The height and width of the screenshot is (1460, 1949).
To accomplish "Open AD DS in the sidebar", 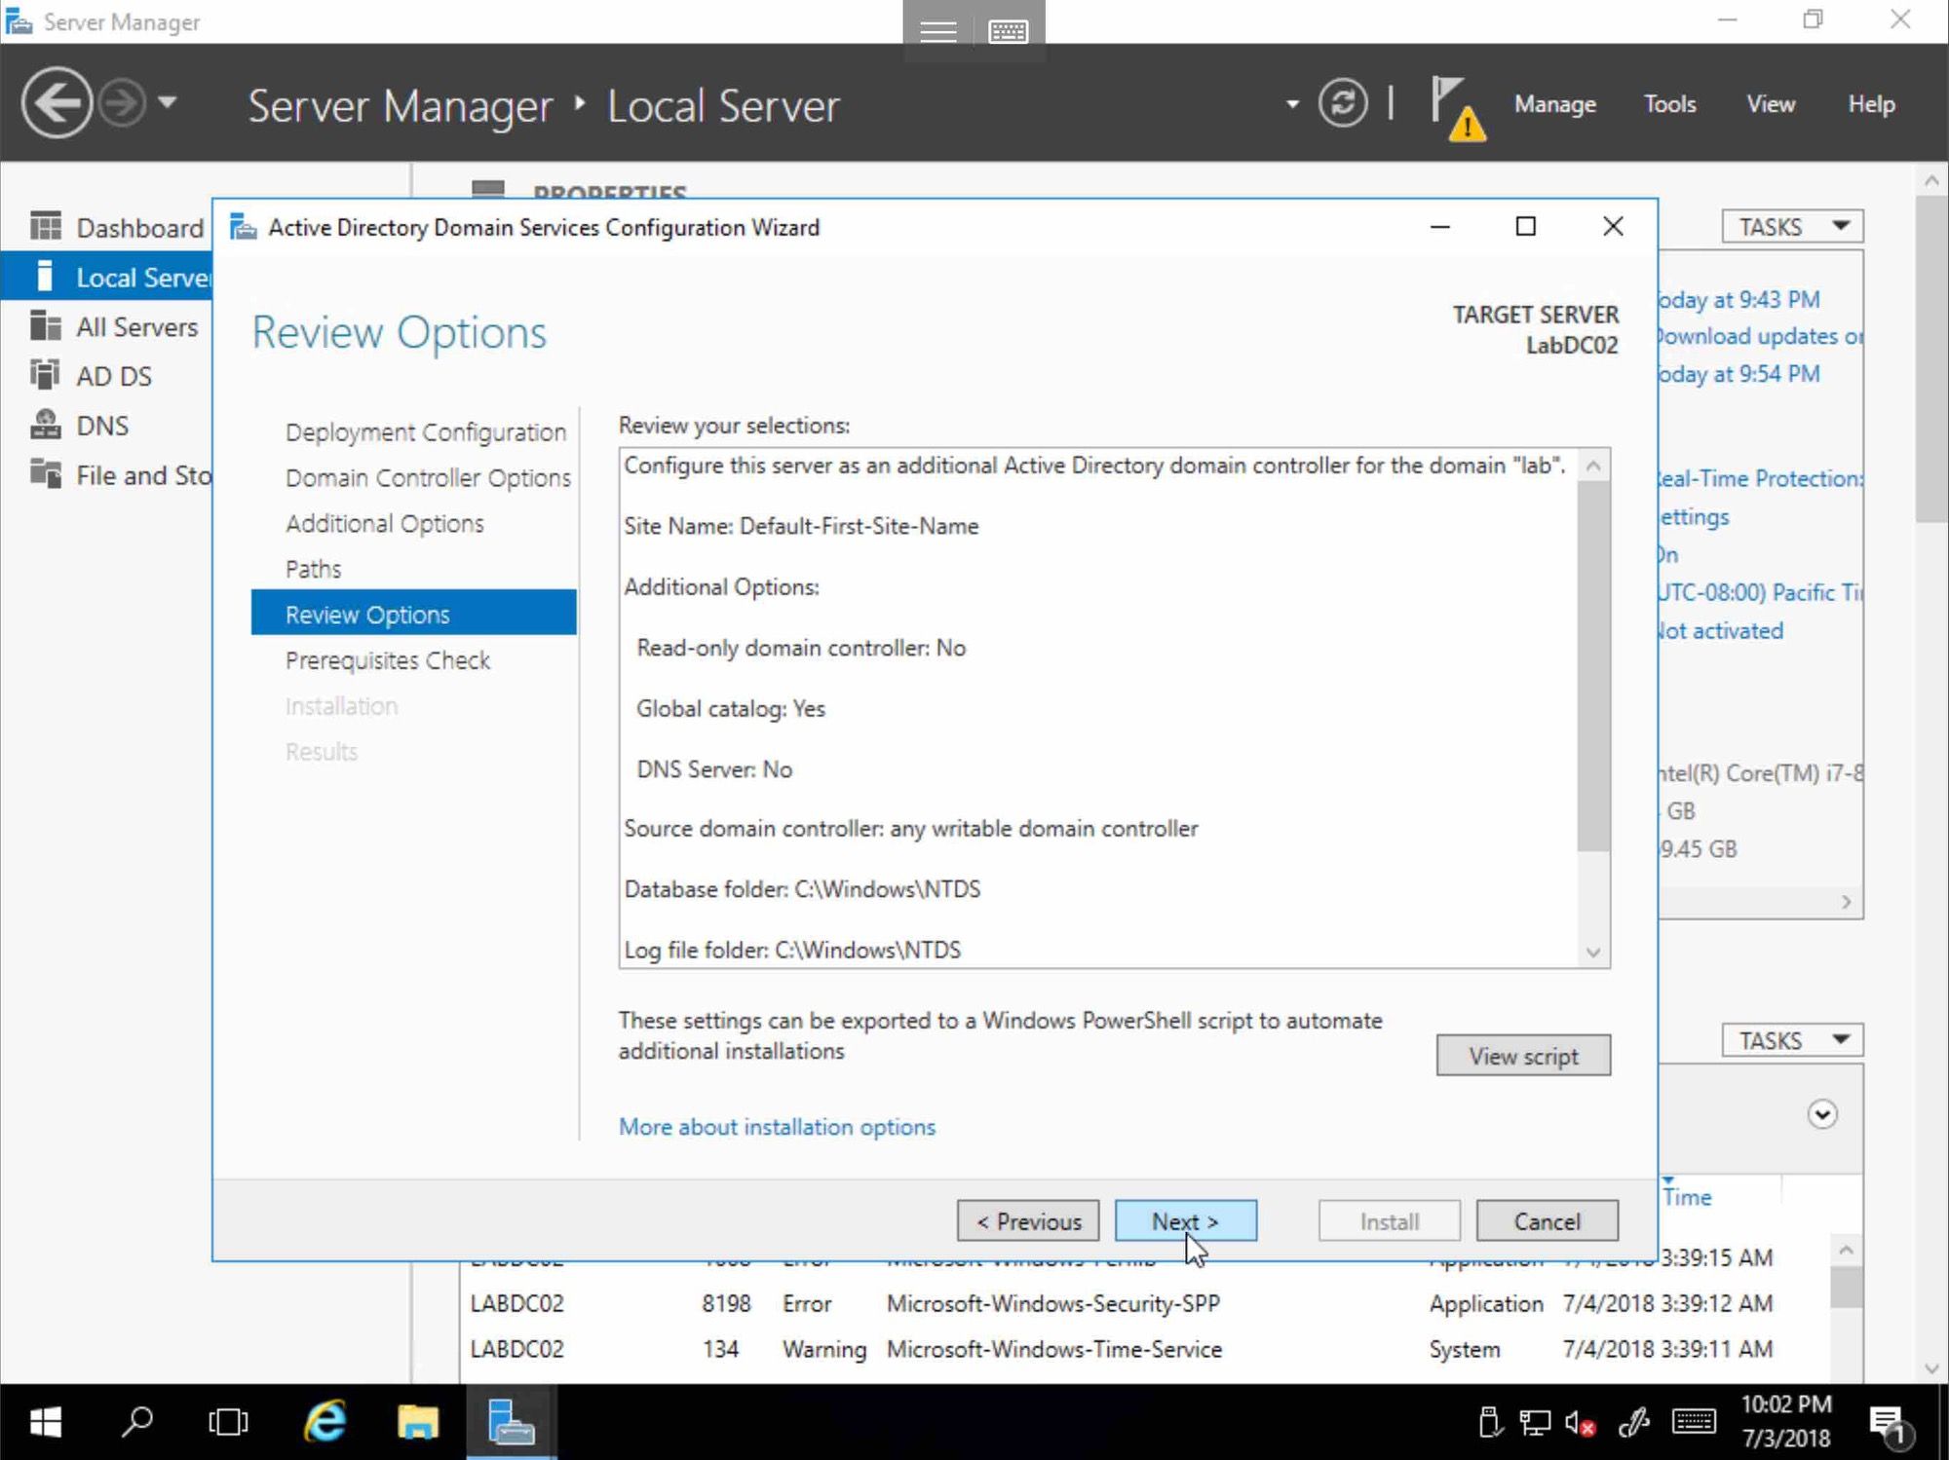I will coord(107,376).
